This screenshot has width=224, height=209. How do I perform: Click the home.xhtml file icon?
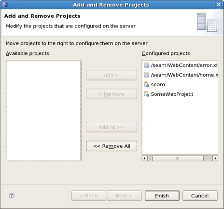point(147,75)
